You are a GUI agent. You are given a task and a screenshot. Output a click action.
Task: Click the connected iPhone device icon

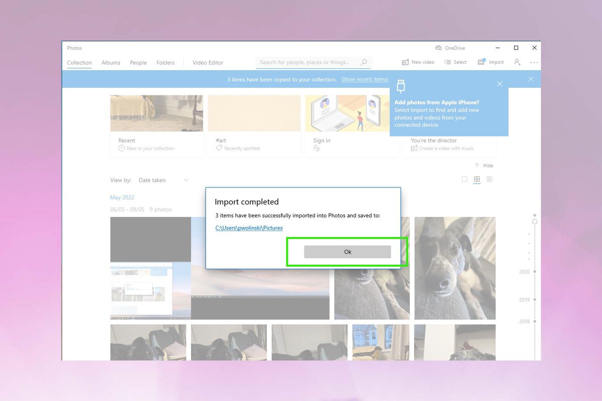401,85
